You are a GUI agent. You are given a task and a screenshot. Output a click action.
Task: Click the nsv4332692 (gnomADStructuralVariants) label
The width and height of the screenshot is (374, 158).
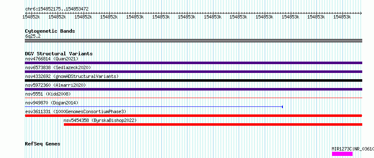(72, 76)
